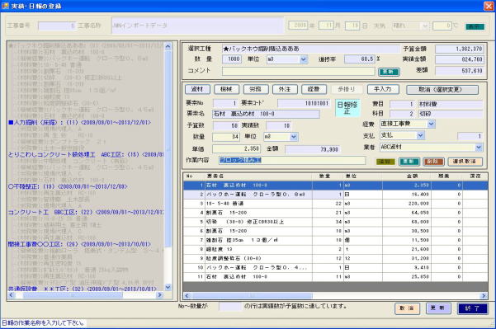
Task: Click the bottom-row 更新 button beside 終了
Action: (x=438, y=308)
